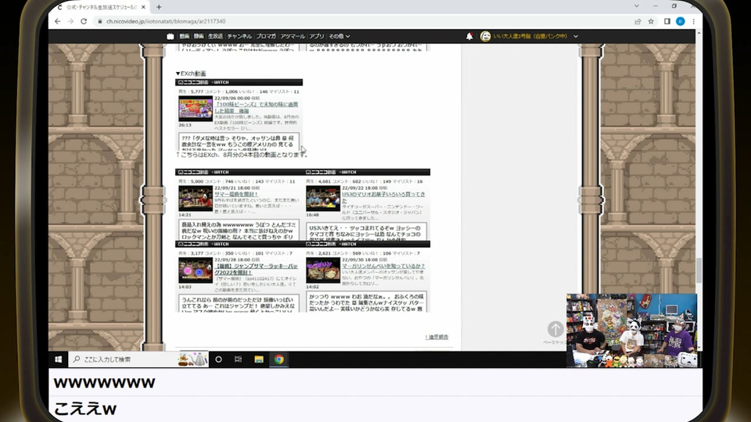Open the 100味ビーンズ video title link

coord(256,107)
